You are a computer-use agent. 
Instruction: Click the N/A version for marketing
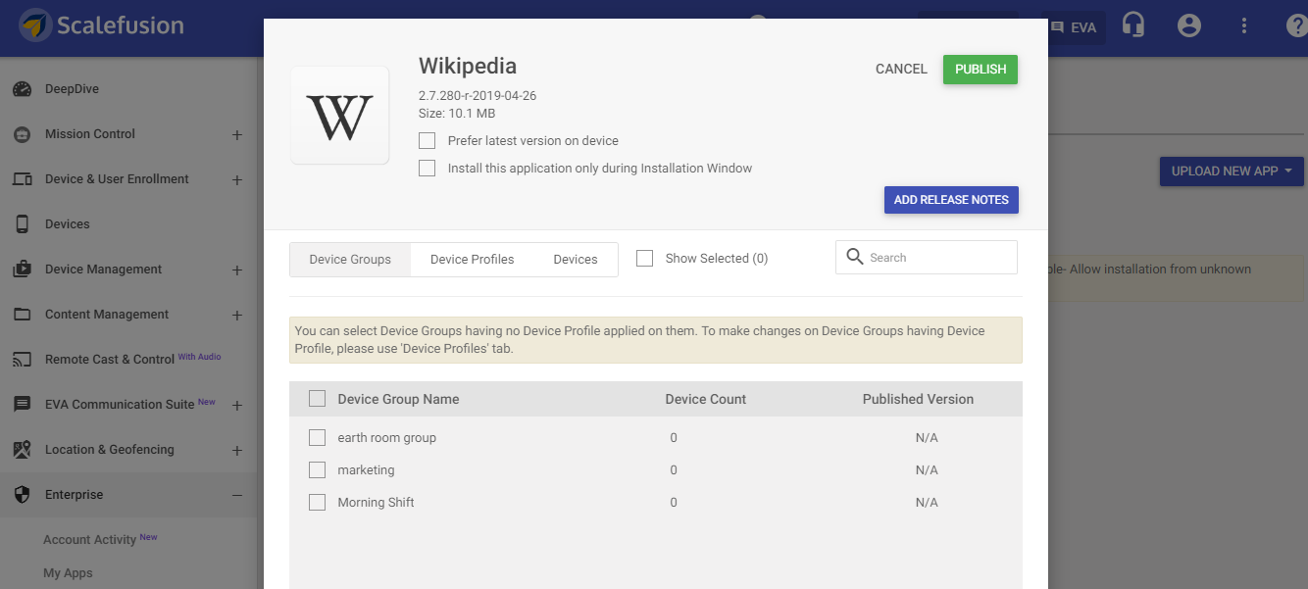(927, 470)
